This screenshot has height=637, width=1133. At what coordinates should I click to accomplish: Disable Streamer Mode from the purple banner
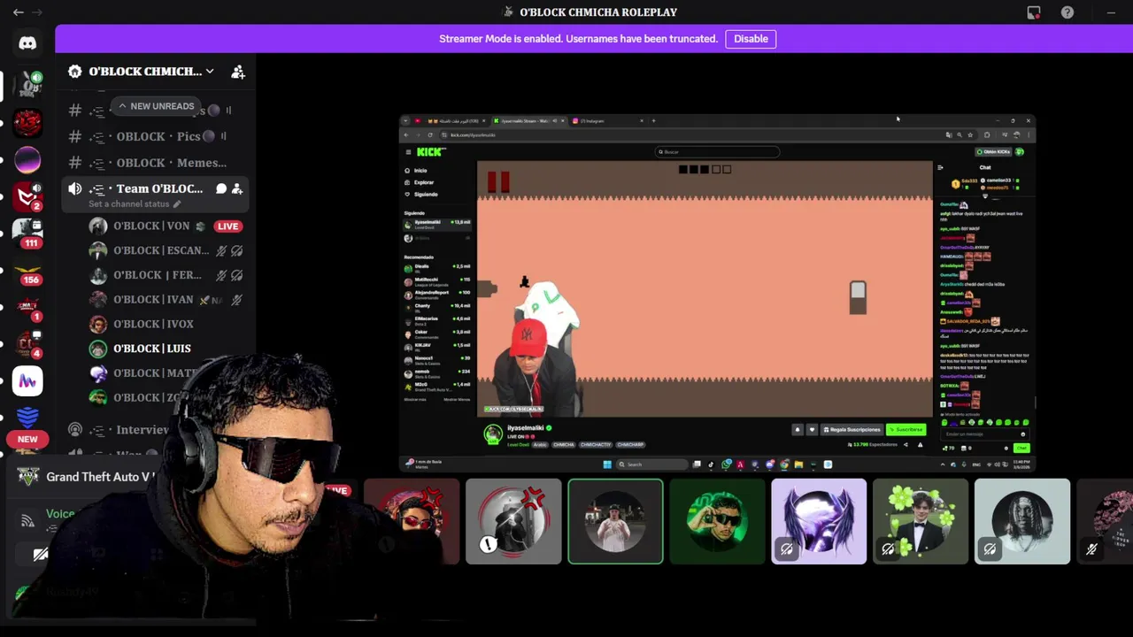[751, 39]
